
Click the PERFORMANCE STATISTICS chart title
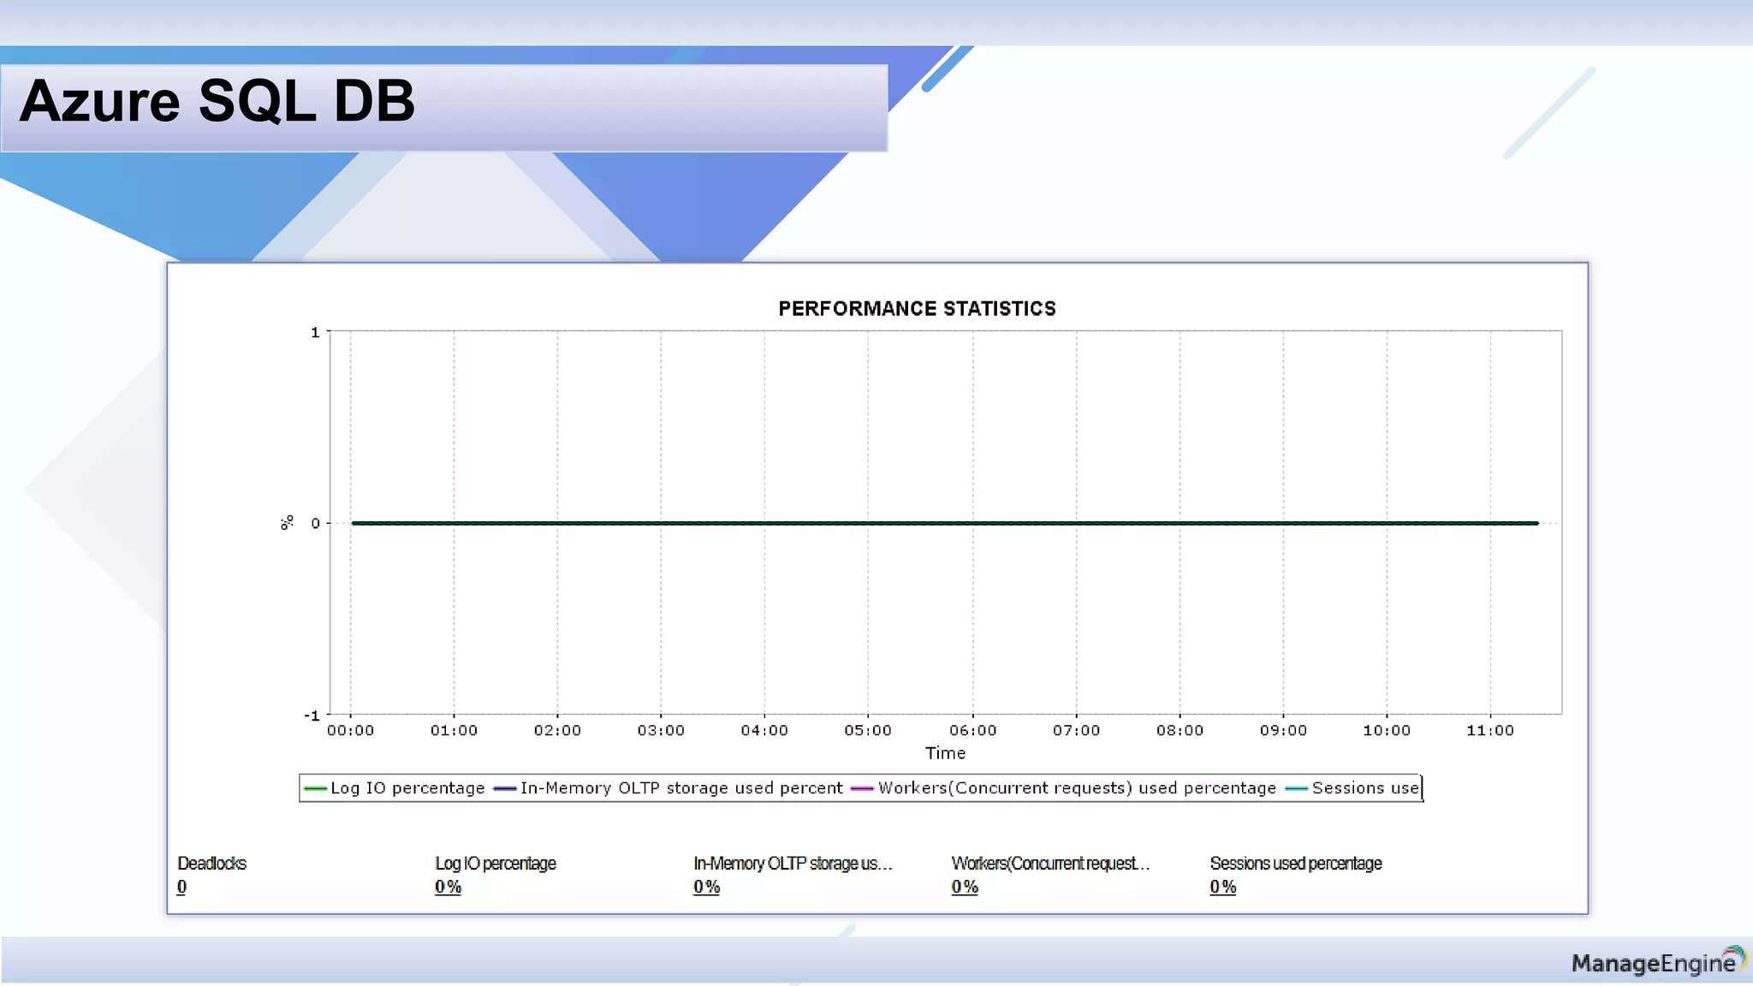point(917,309)
